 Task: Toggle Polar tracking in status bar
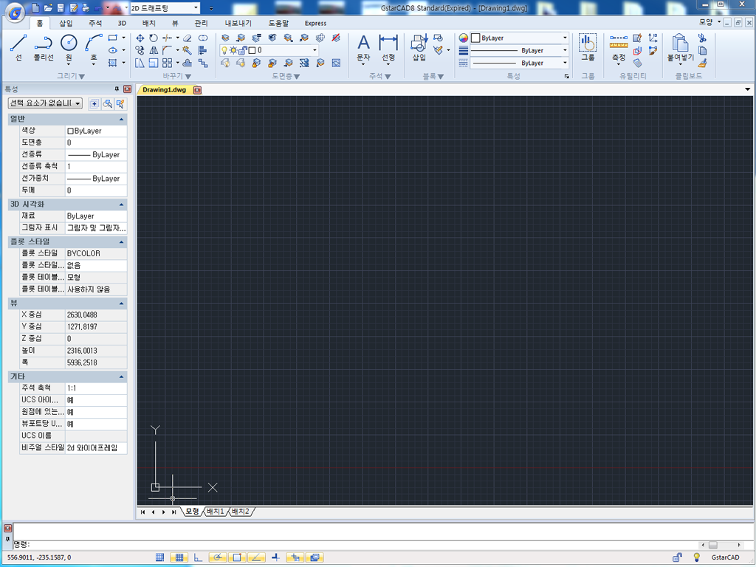point(218,557)
